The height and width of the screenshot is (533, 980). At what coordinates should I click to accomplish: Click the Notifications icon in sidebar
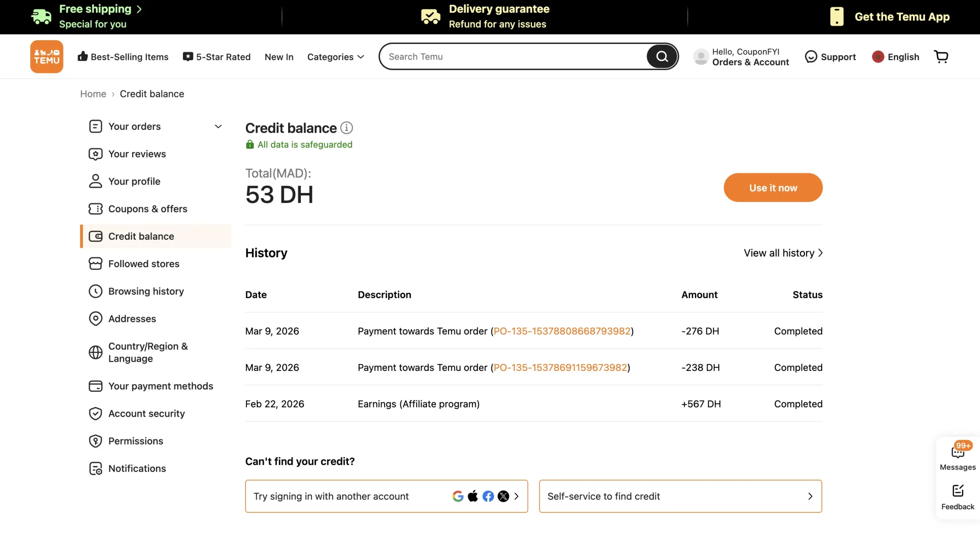[95, 468]
